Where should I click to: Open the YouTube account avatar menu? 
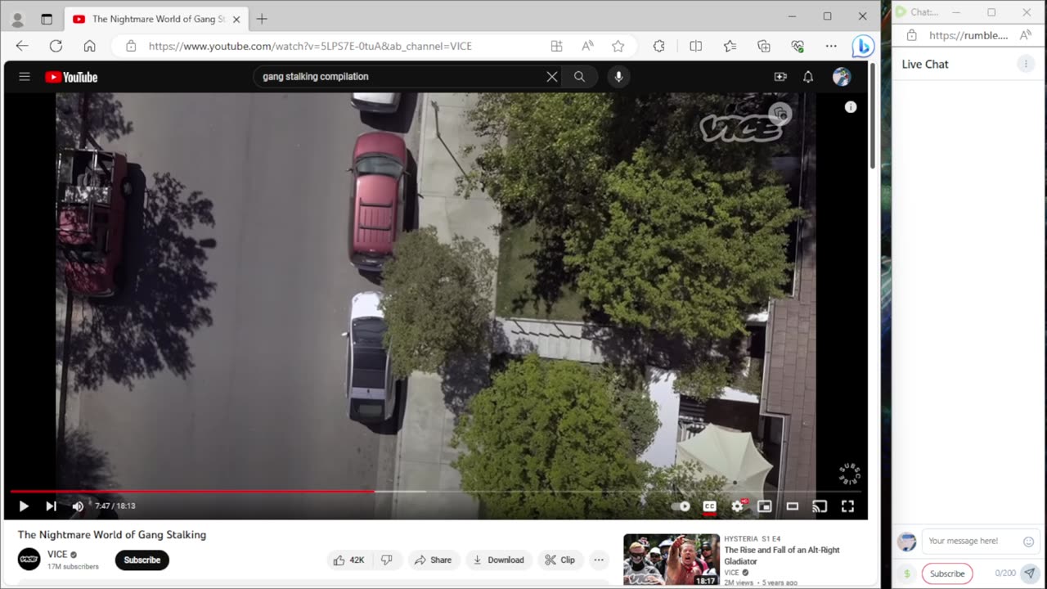coord(842,77)
